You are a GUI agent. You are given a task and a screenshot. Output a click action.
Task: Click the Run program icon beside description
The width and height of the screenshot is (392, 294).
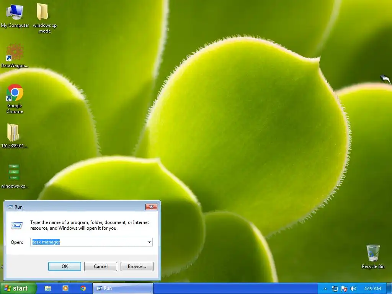(17, 225)
